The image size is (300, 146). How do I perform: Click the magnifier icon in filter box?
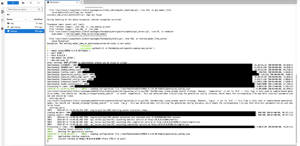(39, 9)
